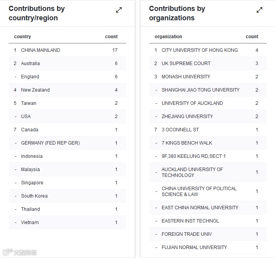Screen dimensions: 275x258
Task: Click count header in country table
Action: coord(111,37)
